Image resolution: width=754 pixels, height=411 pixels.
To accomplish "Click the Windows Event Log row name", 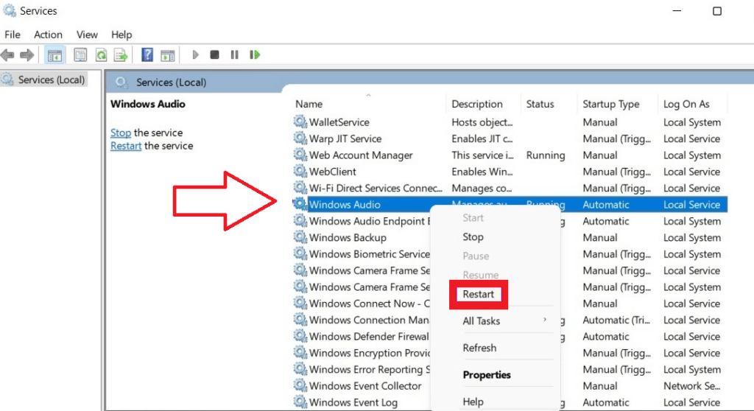I will [x=353, y=402].
